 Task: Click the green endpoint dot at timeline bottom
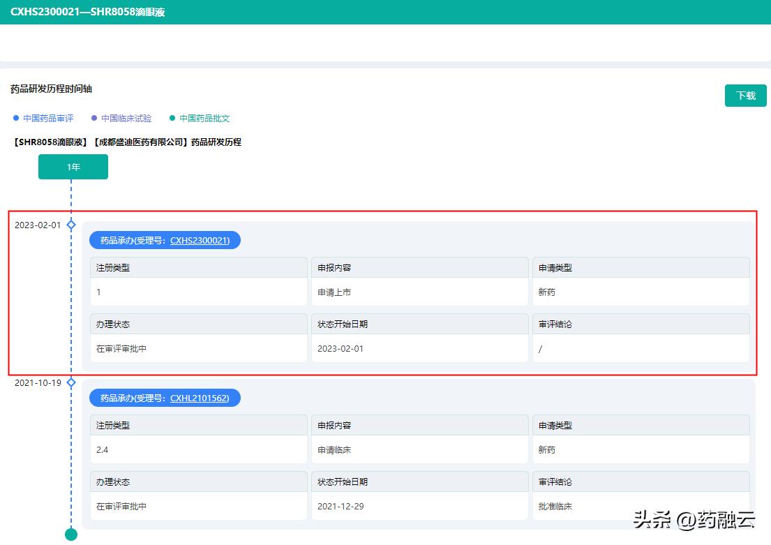click(x=70, y=535)
